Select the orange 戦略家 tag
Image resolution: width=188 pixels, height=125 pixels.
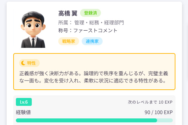(x=69, y=41)
